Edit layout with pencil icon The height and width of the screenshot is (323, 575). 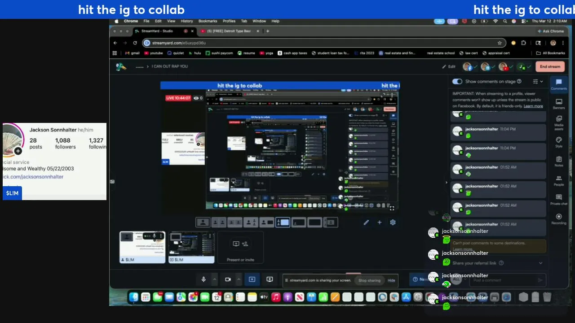[x=366, y=222]
